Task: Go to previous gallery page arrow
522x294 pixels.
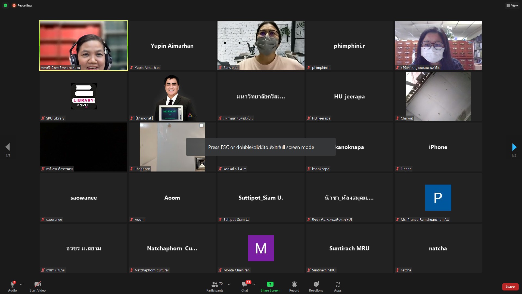Action: 8,147
